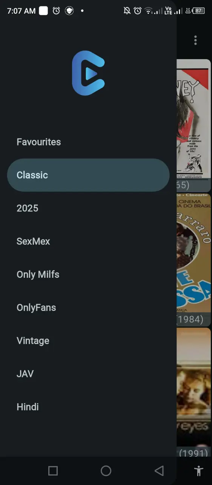Open the poster thumbnail labeled 1984
The image size is (212, 485).
(194, 260)
